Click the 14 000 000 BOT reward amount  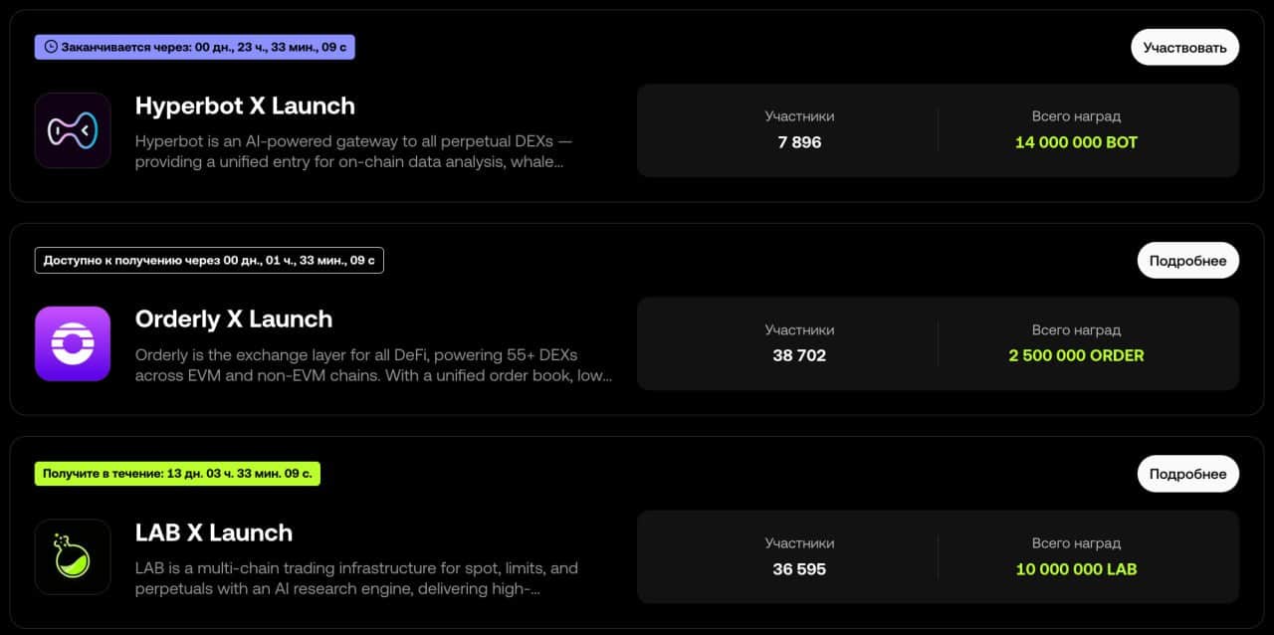(x=1076, y=142)
